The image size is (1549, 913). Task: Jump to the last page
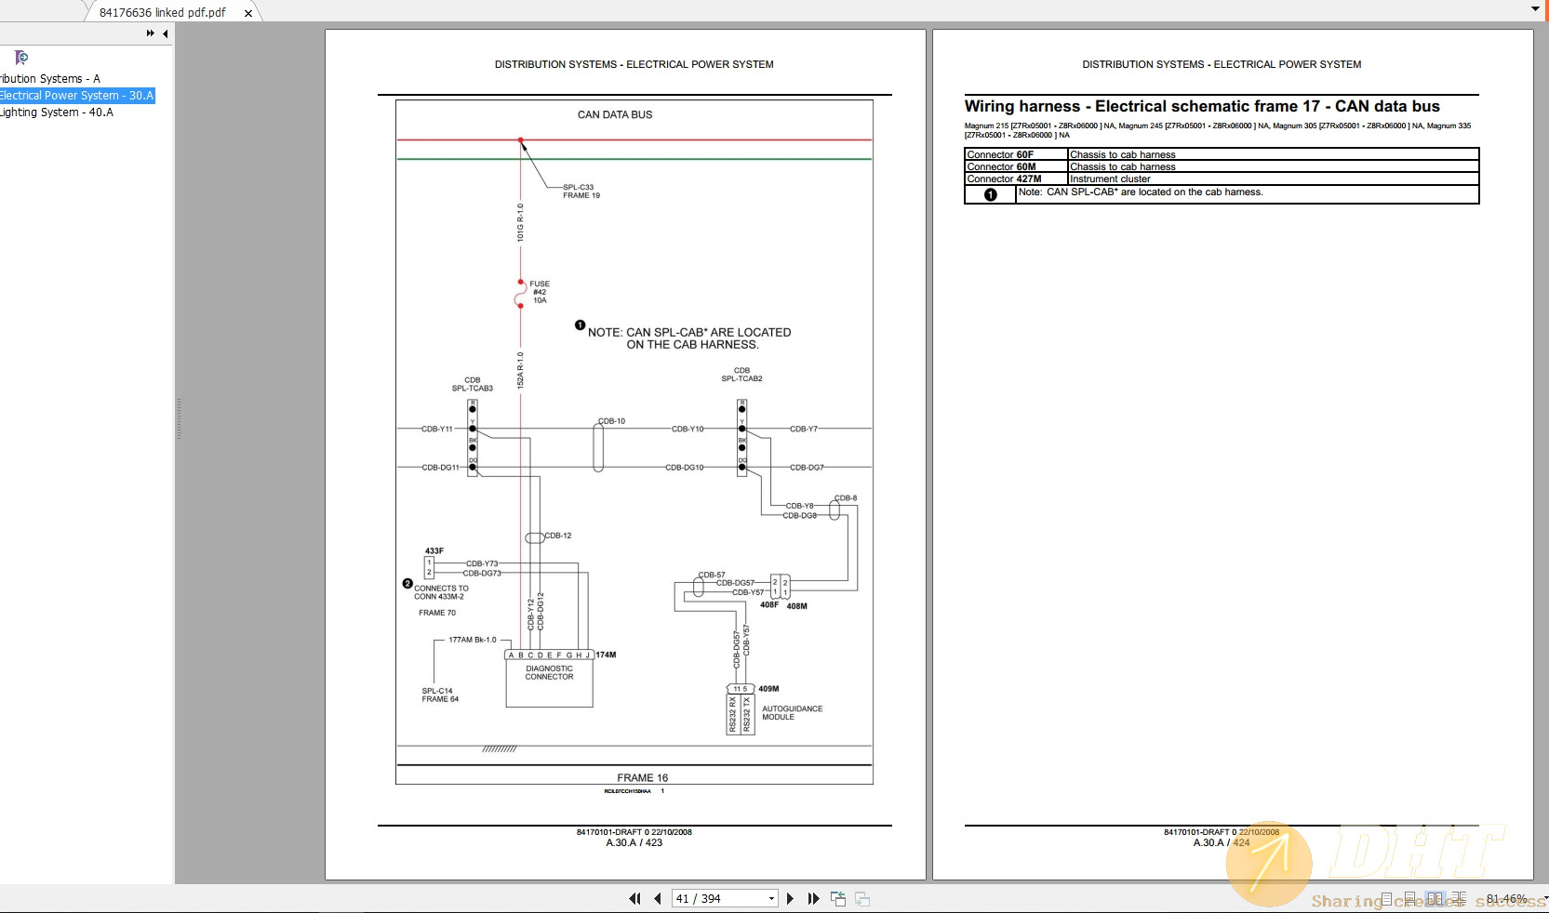[x=813, y=899]
